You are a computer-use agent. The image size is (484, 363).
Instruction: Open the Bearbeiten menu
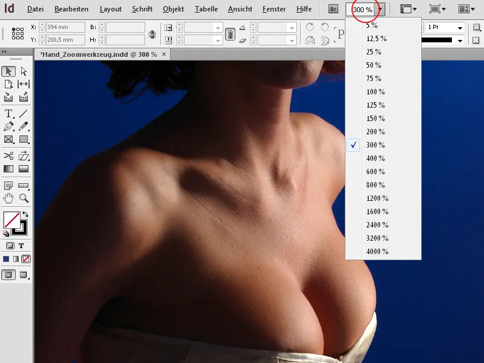click(71, 9)
